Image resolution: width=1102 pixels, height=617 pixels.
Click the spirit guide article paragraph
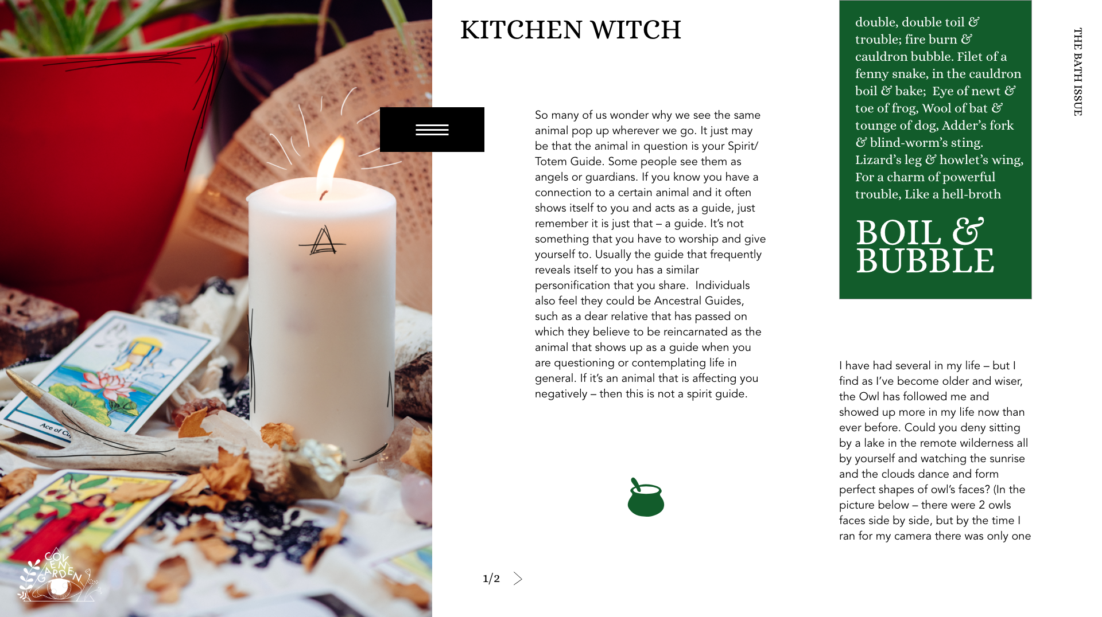650,254
